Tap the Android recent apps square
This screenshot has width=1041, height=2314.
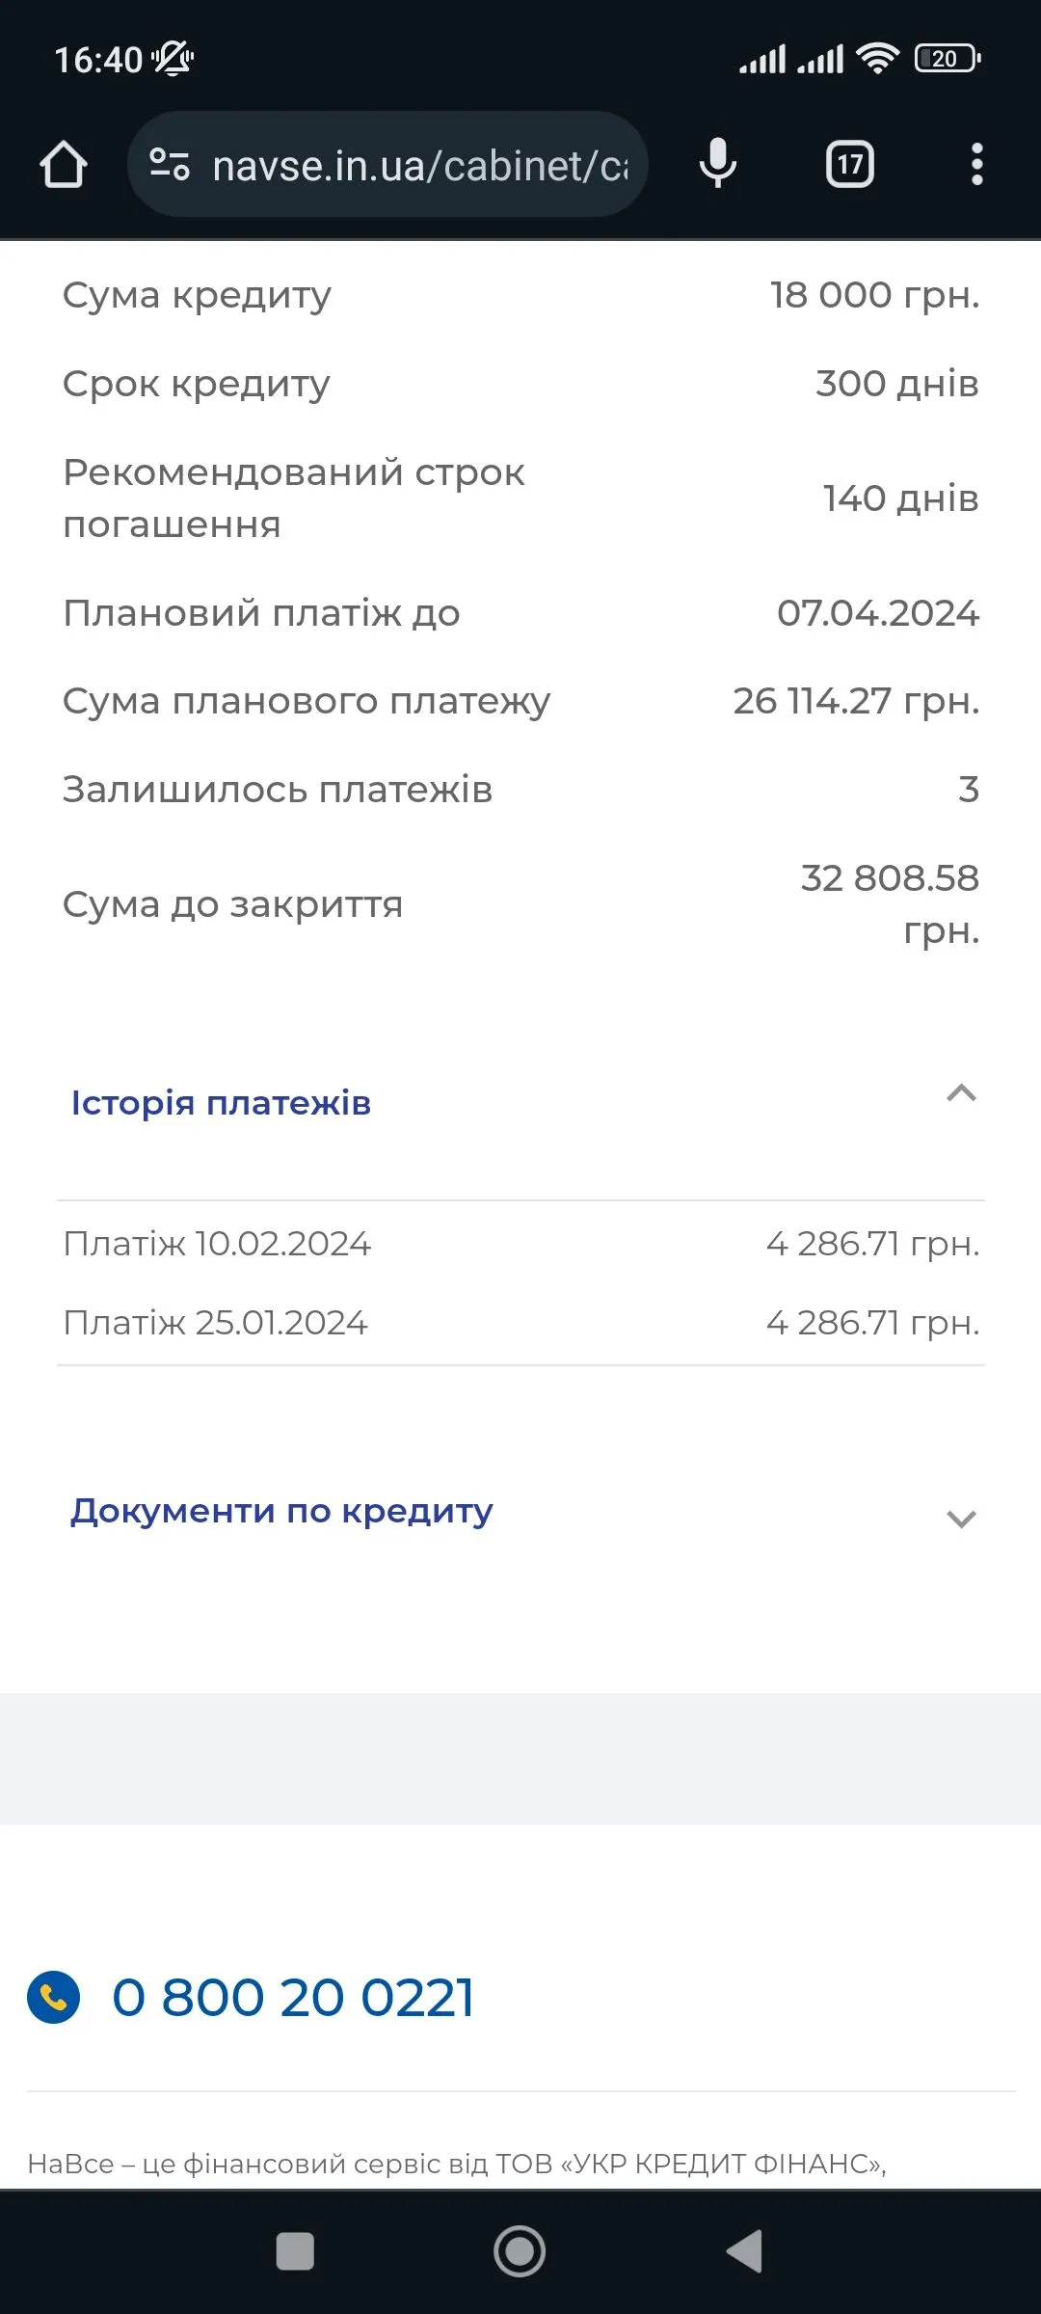tap(295, 2252)
